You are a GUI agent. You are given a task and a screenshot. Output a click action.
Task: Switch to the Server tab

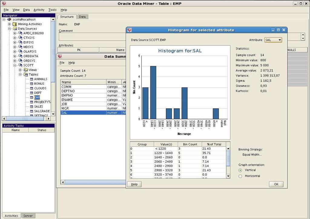[x=28, y=216]
